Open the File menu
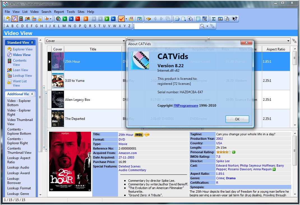This screenshot has width=300, height=205. click(x=7, y=12)
